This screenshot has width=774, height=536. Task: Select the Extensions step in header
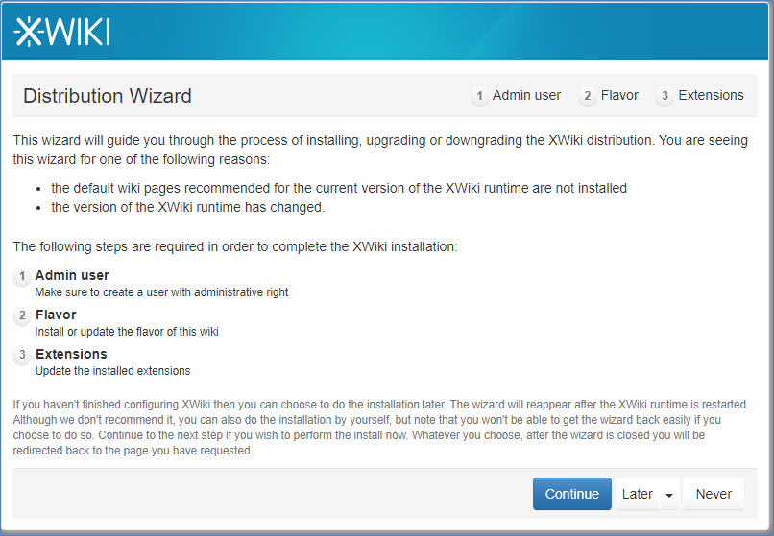pyautogui.click(x=700, y=95)
